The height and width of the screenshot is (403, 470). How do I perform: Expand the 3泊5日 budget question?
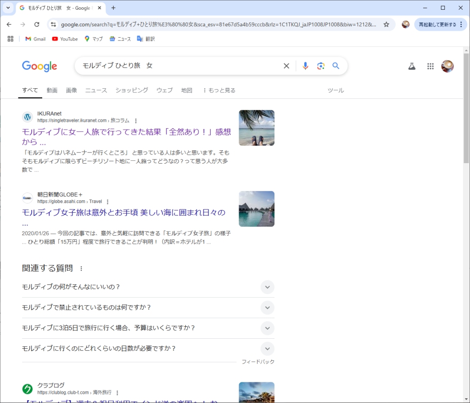pyautogui.click(x=267, y=328)
